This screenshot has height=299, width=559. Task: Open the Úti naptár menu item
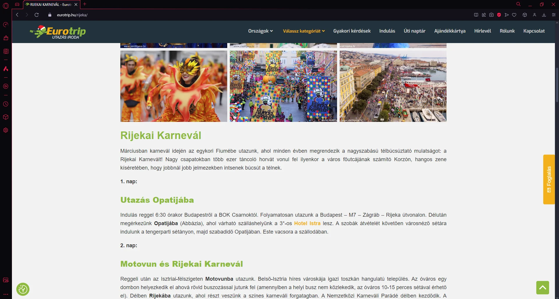pos(414,31)
